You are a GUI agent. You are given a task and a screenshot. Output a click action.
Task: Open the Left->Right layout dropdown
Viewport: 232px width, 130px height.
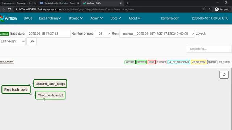click(x=12, y=41)
